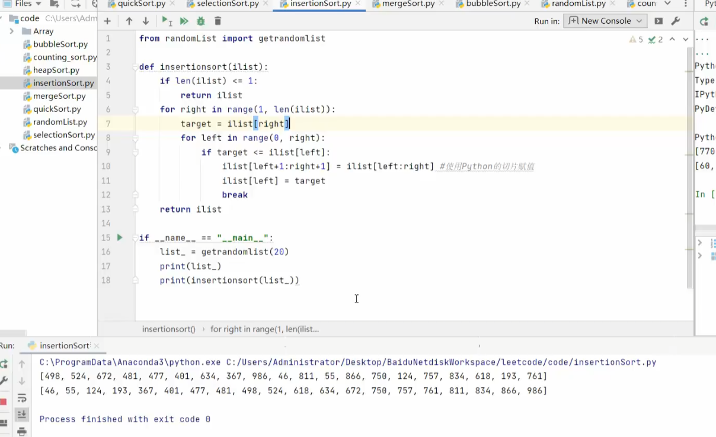716x437 pixels.
Task: Show hidden editor tabs with chevron dropdown
Action: (x=668, y=4)
